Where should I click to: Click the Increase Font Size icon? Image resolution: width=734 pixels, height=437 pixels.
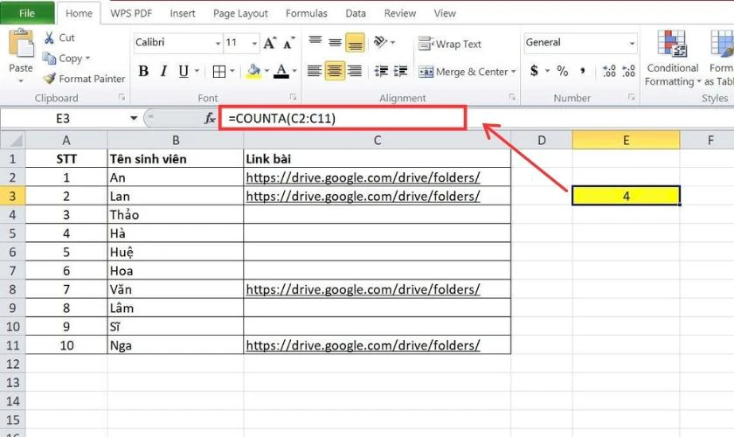tap(270, 43)
